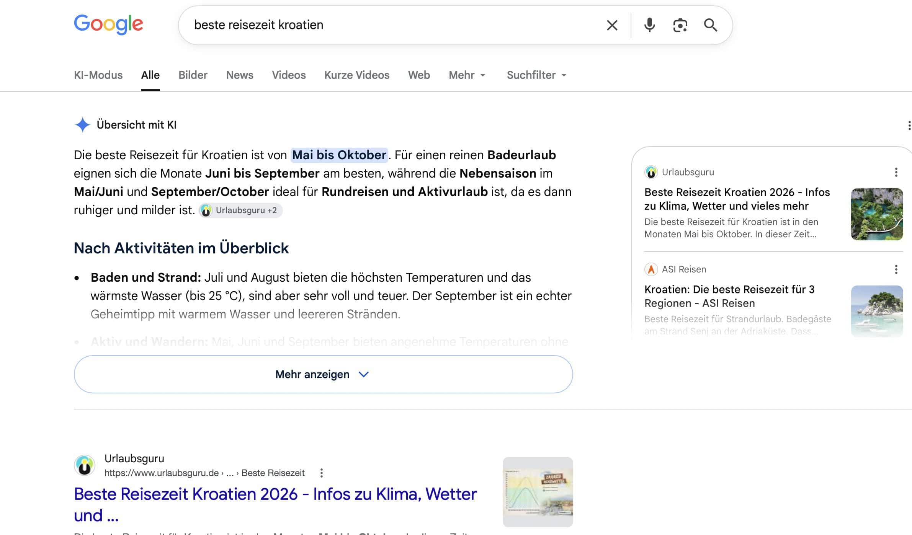Open climate chart thumbnail in organic result
The height and width of the screenshot is (535, 912).
538,492
